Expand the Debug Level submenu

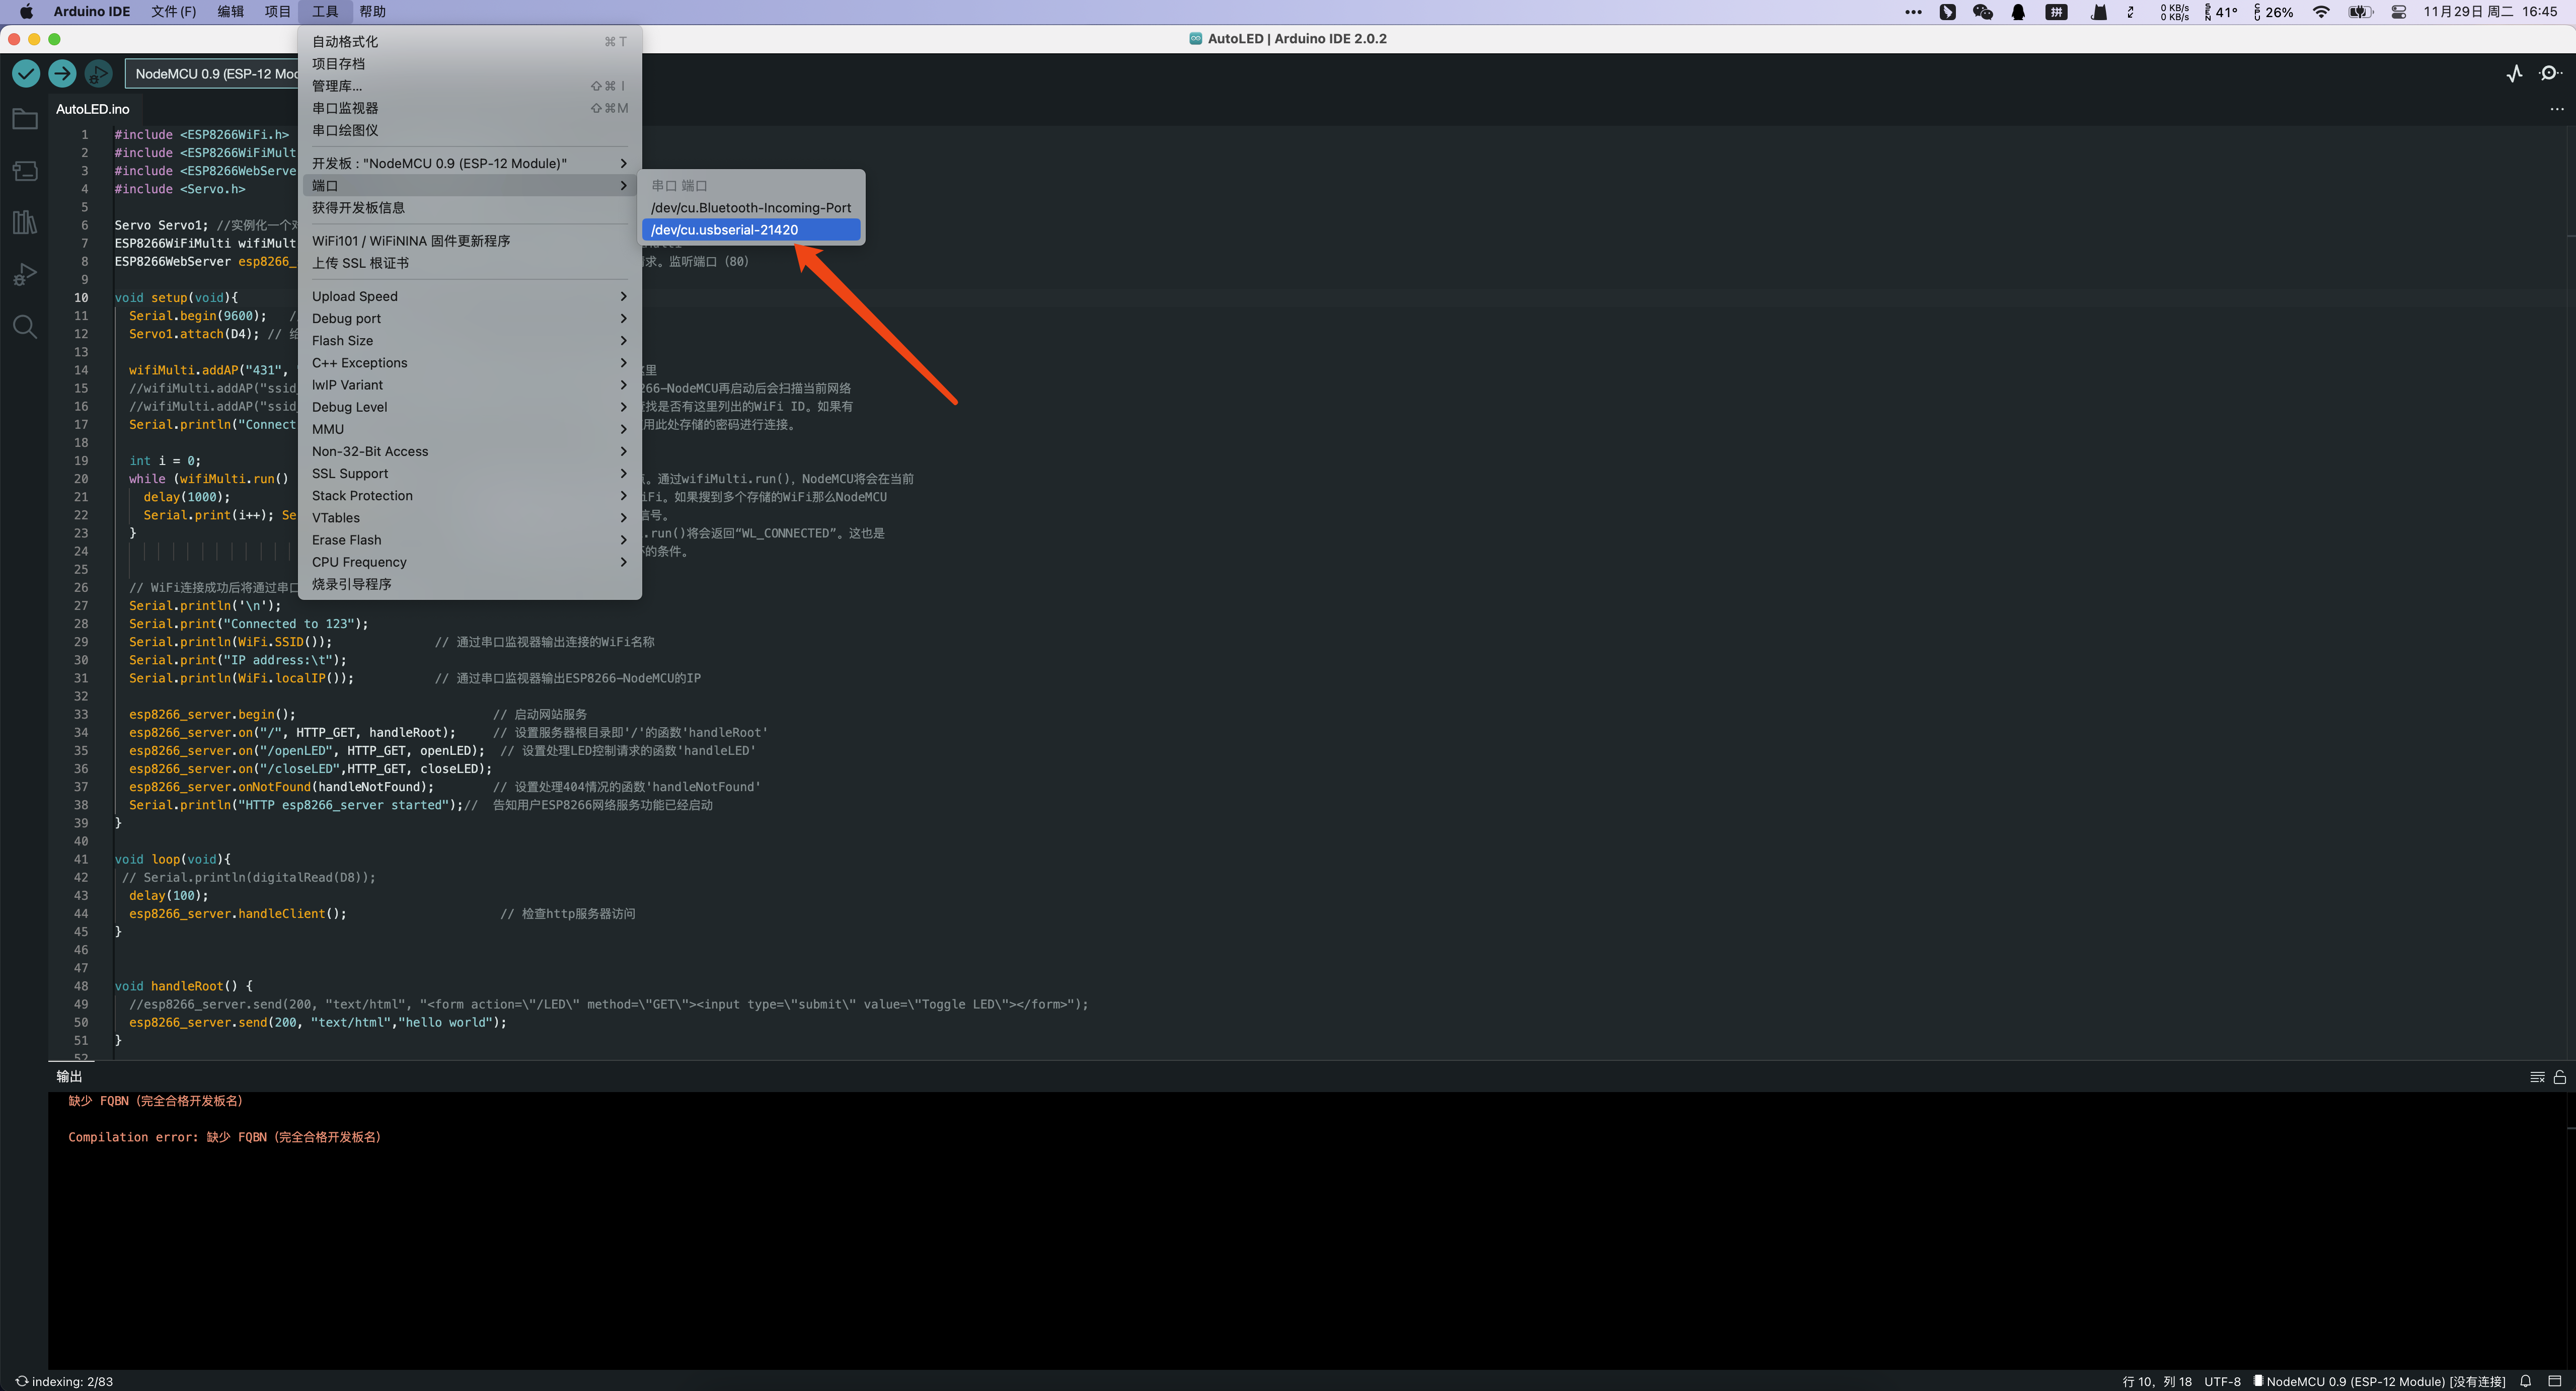point(470,407)
